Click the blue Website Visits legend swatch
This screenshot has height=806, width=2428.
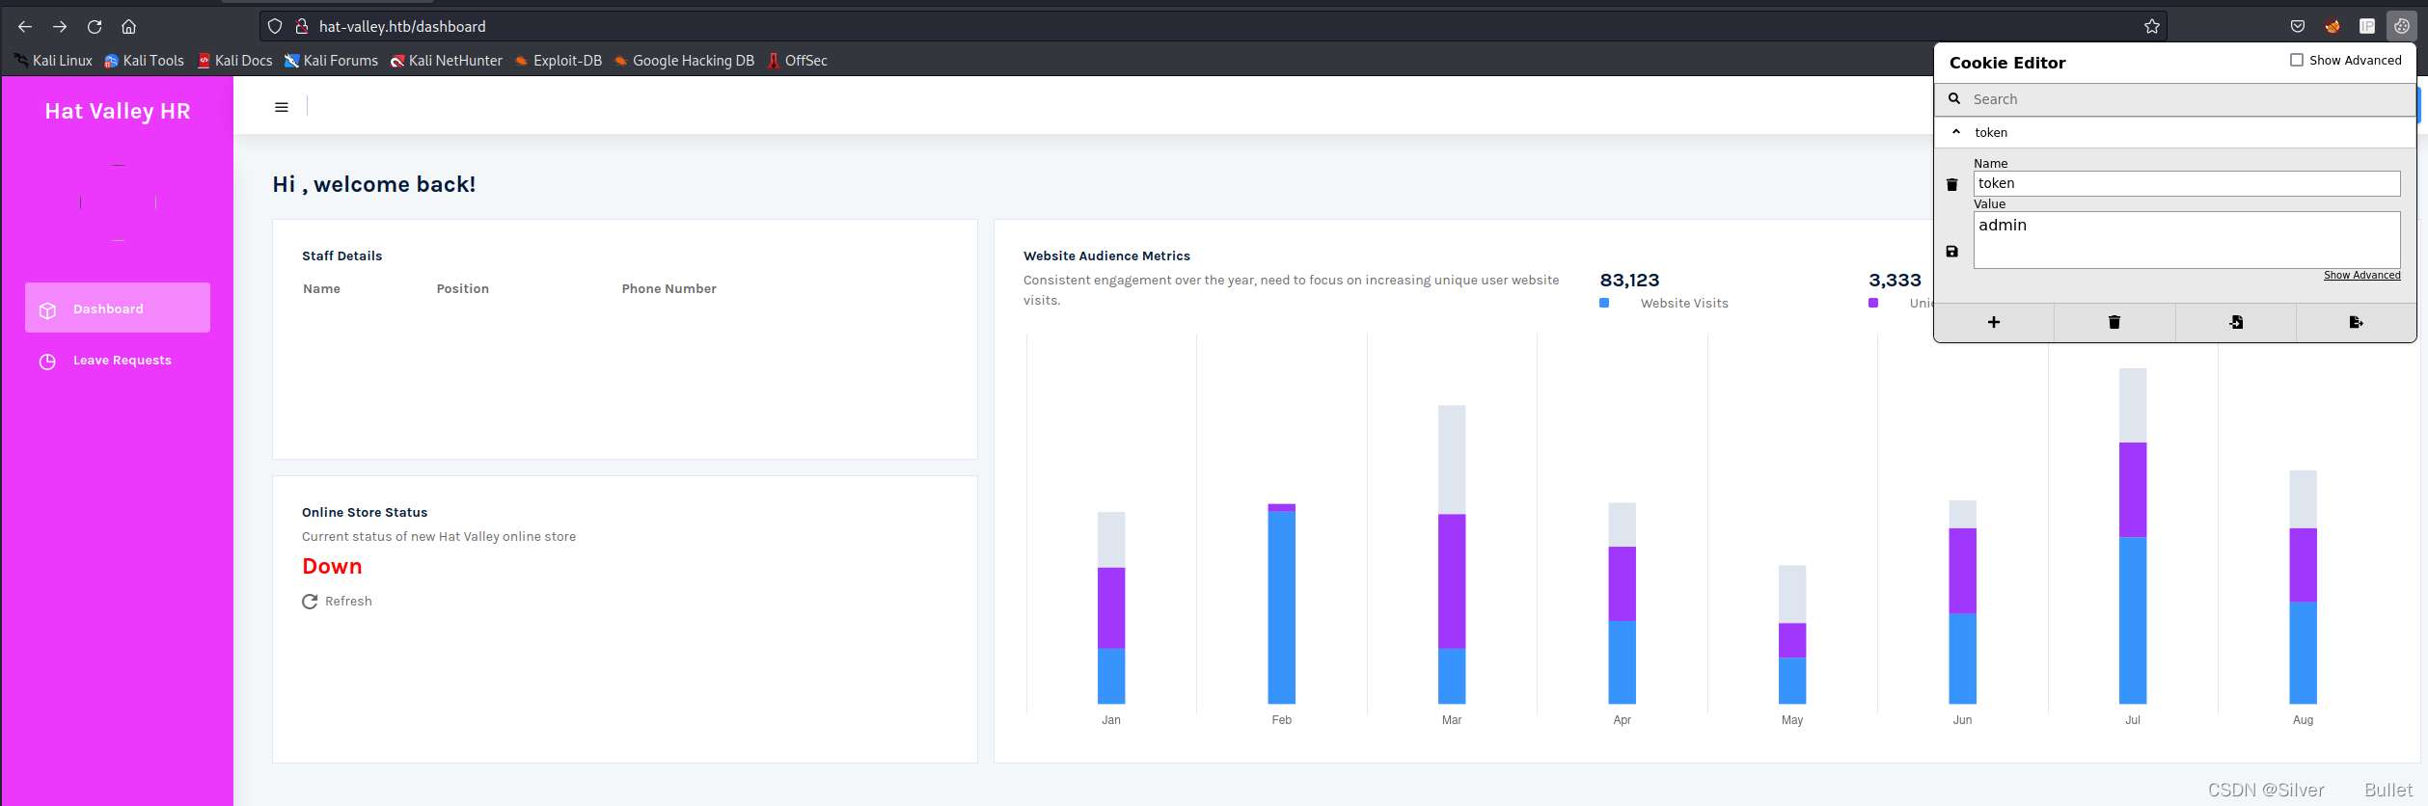tap(1604, 303)
